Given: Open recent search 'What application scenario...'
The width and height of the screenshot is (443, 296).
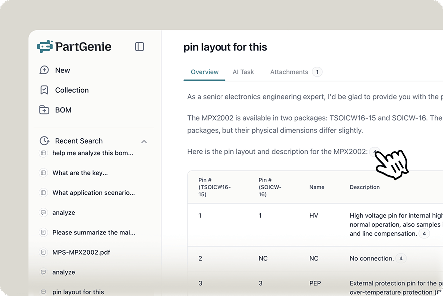Looking at the screenshot, I should point(93,193).
